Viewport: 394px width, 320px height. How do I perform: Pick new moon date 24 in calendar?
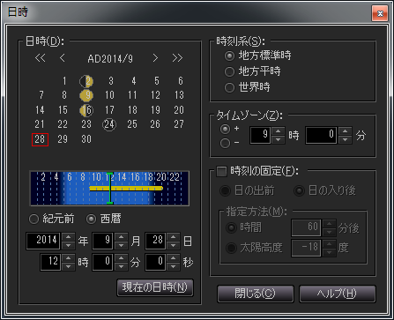pos(109,124)
